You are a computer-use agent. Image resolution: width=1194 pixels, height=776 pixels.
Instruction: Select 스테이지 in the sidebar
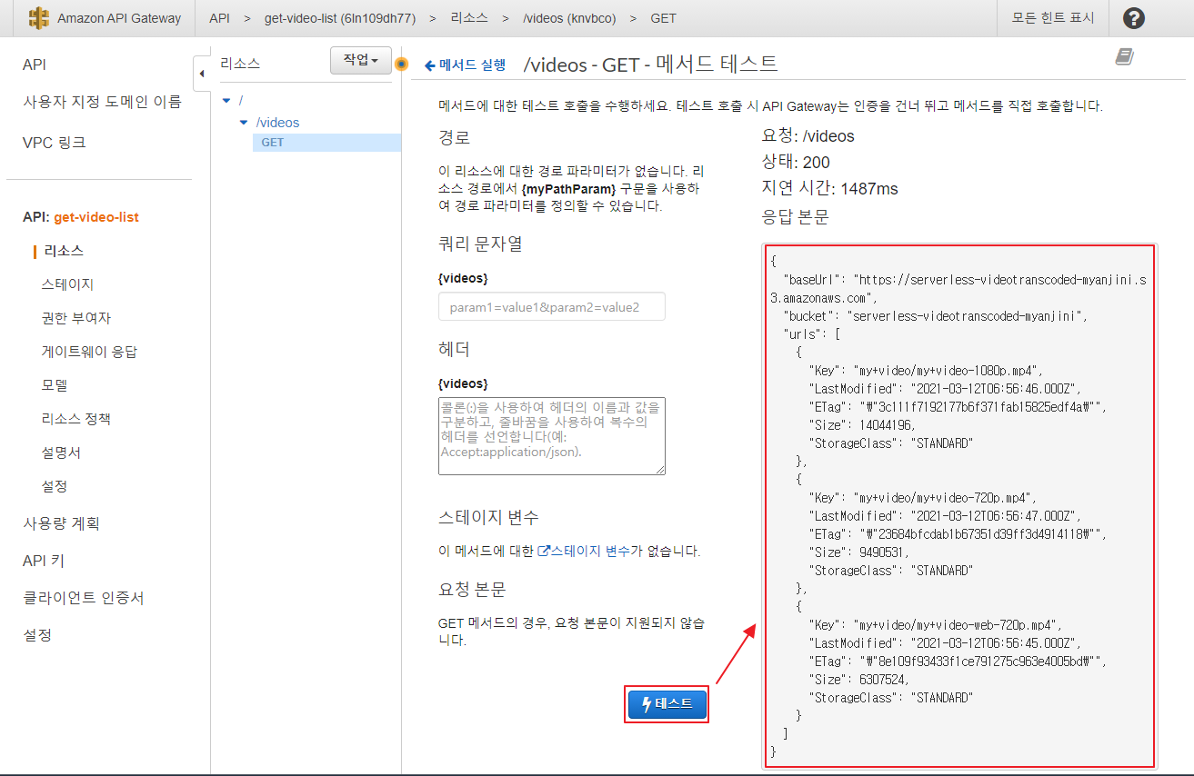pyautogui.click(x=67, y=284)
